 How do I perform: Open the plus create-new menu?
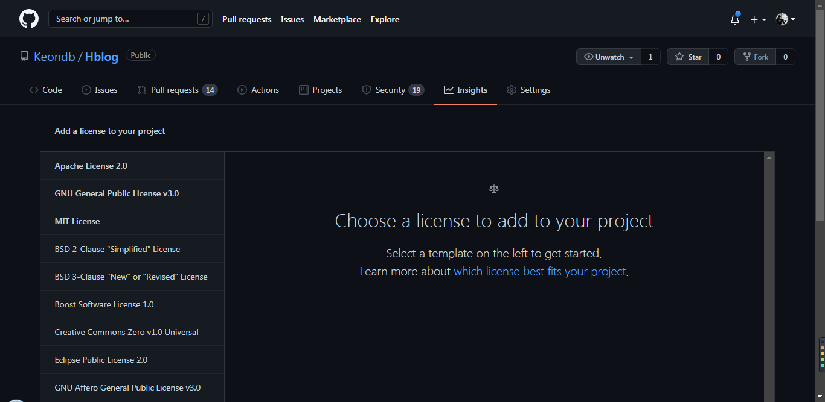point(758,19)
